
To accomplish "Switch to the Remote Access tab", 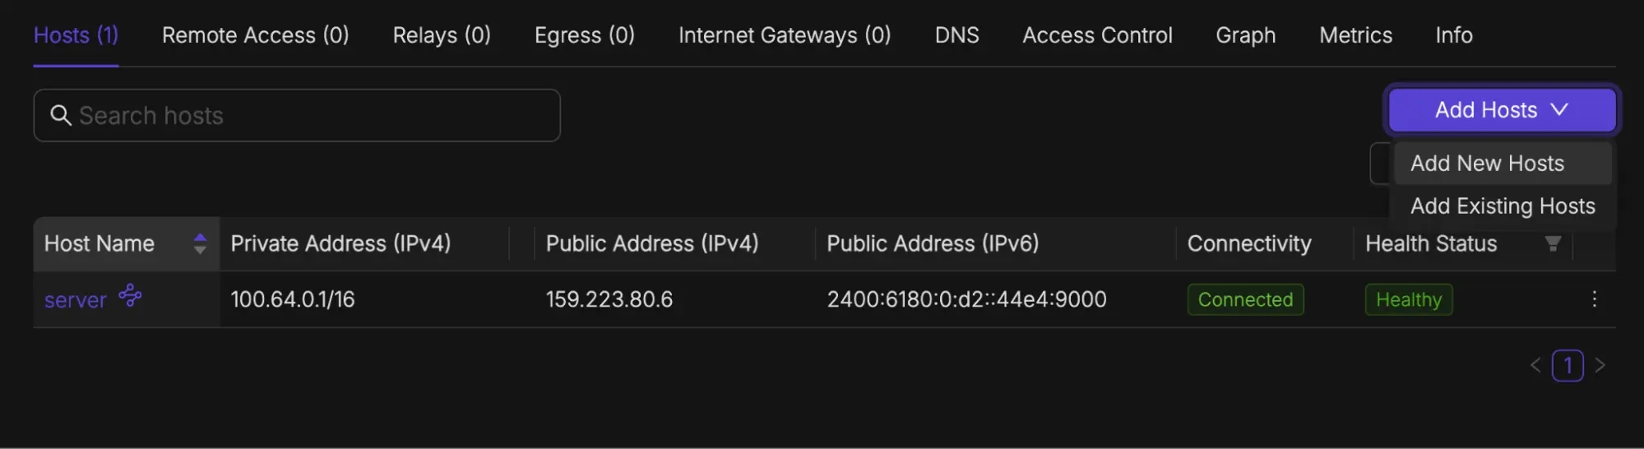I will [x=255, y=35].
